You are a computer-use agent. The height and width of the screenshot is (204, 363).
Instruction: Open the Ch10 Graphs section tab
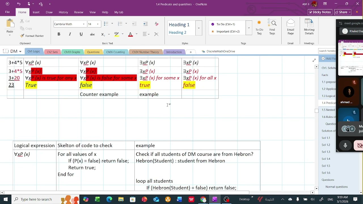click(72, 52)
